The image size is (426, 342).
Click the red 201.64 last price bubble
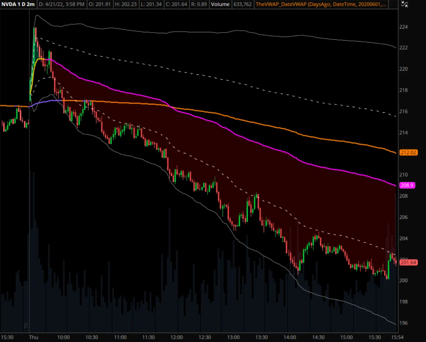408,262
